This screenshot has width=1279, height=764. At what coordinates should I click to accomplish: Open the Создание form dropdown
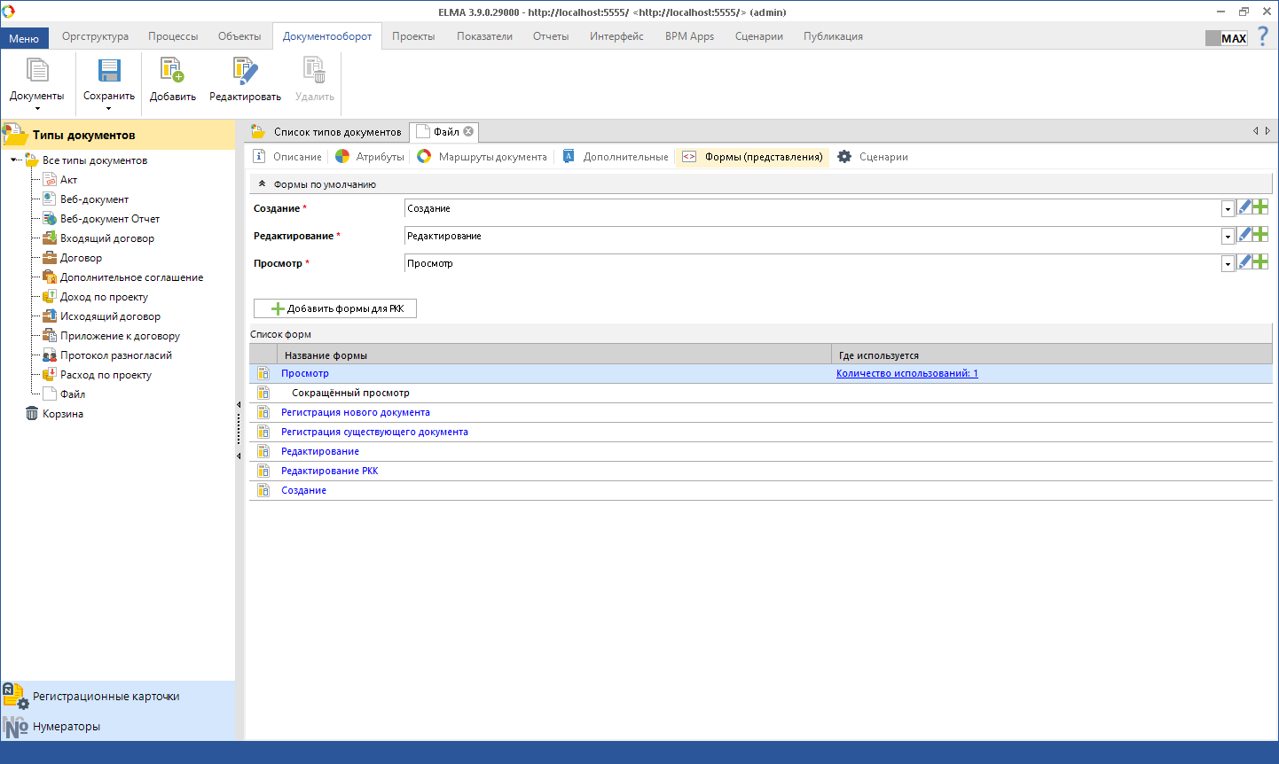1228,209
